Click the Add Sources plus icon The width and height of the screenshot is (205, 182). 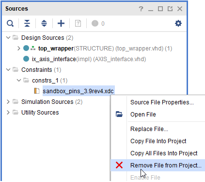[61, 23]
